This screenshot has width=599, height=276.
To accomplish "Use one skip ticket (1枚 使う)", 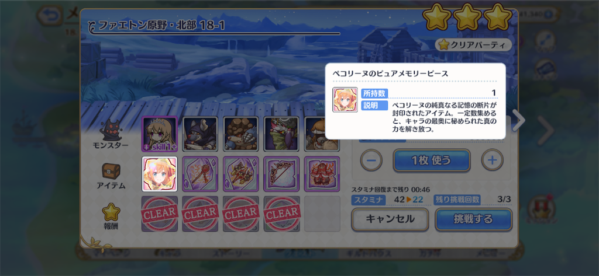I will 432,160.
